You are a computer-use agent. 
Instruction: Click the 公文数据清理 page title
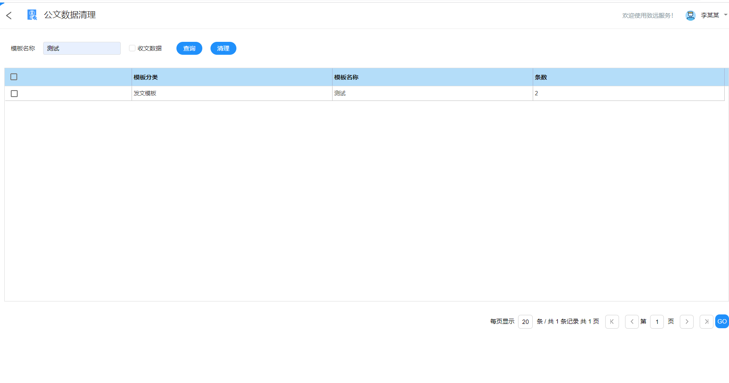click(x=70, y=15)
